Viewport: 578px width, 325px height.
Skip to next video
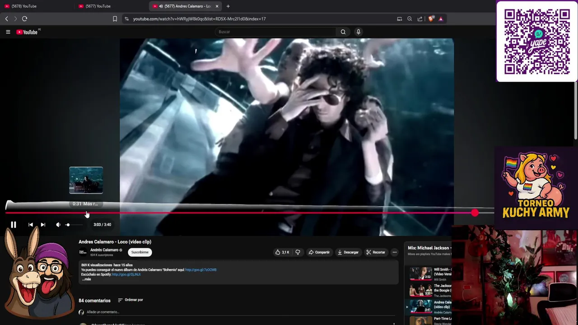pos(43,225)
